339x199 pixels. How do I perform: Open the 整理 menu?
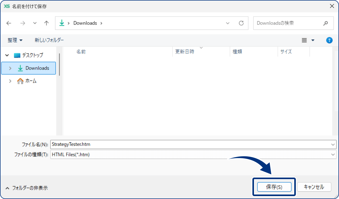click(15, 40)
